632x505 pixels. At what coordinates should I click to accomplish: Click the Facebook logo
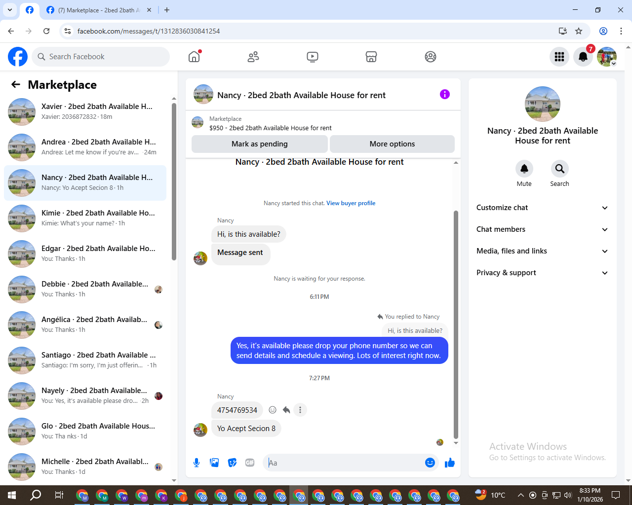tap(18, 57)
